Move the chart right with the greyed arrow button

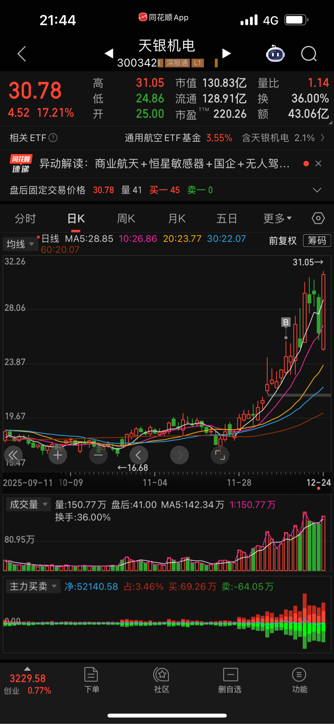[x=179, y=455]
